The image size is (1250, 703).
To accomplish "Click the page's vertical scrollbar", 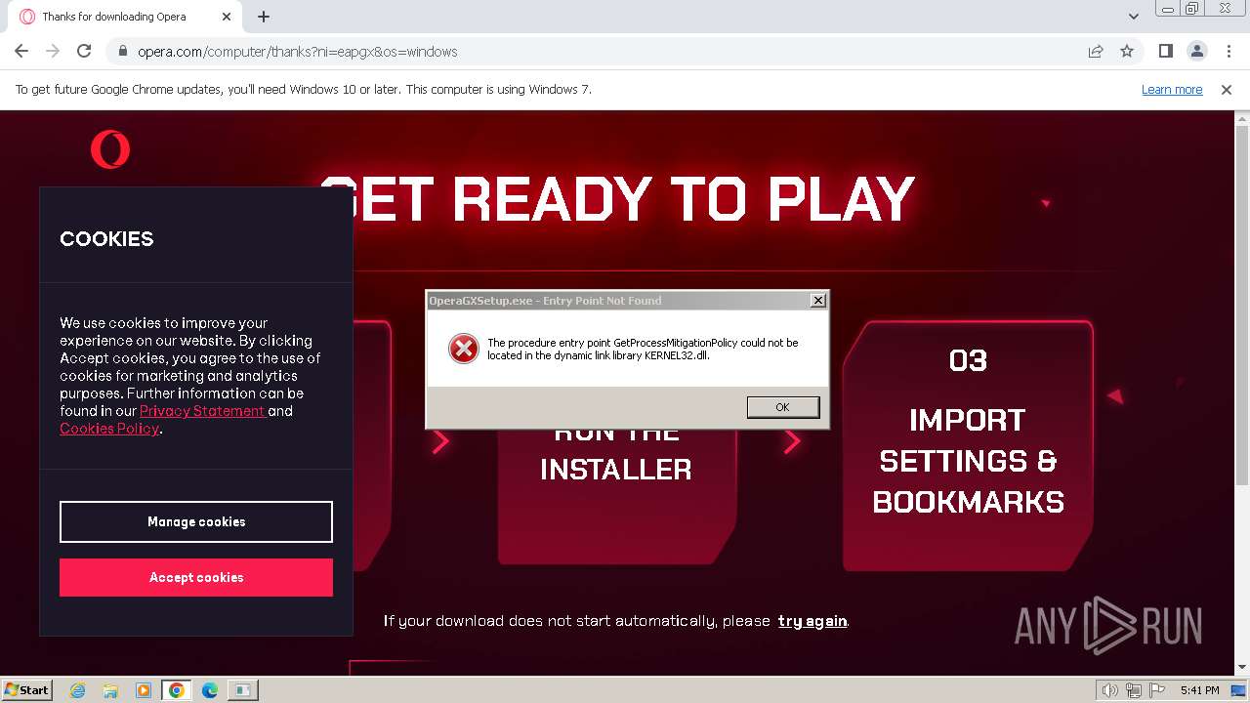I will (x=1241, y=305).
